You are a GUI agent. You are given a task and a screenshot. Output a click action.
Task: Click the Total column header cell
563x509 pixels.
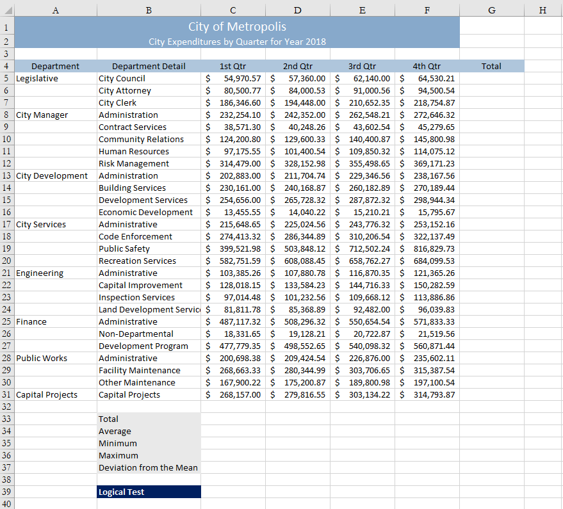coord(491,66)
